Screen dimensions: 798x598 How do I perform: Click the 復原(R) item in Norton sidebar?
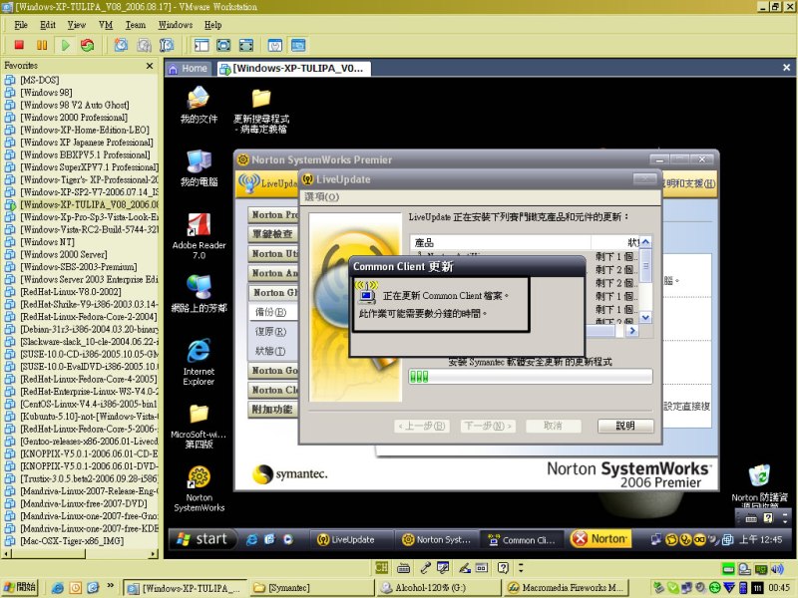[x=270, y=332]
